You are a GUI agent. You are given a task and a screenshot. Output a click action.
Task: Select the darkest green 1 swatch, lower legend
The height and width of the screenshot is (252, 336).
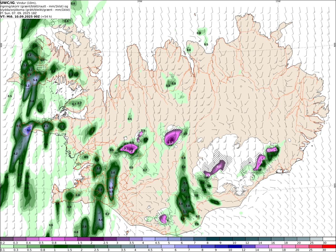coord(60,246)
